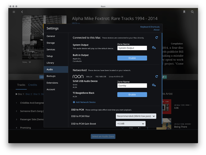
Task: Open the Keyboard Shortcuts link
Action: (150, 27)
